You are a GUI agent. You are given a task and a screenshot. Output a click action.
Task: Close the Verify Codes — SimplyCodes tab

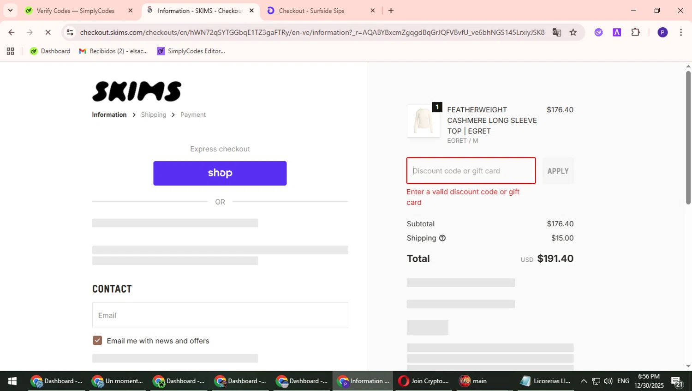tap(131, 11)
